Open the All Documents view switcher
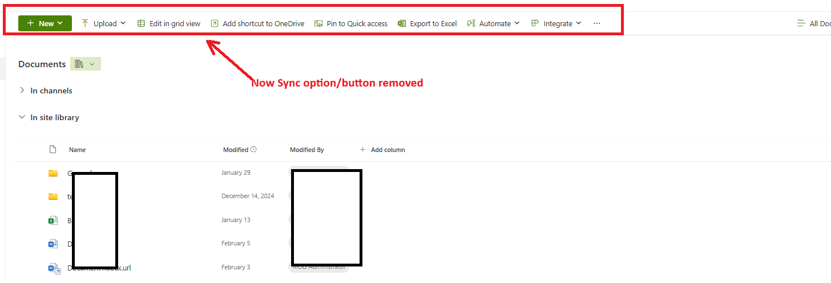This screenshot has height=283, width=831. click(814, 23)
